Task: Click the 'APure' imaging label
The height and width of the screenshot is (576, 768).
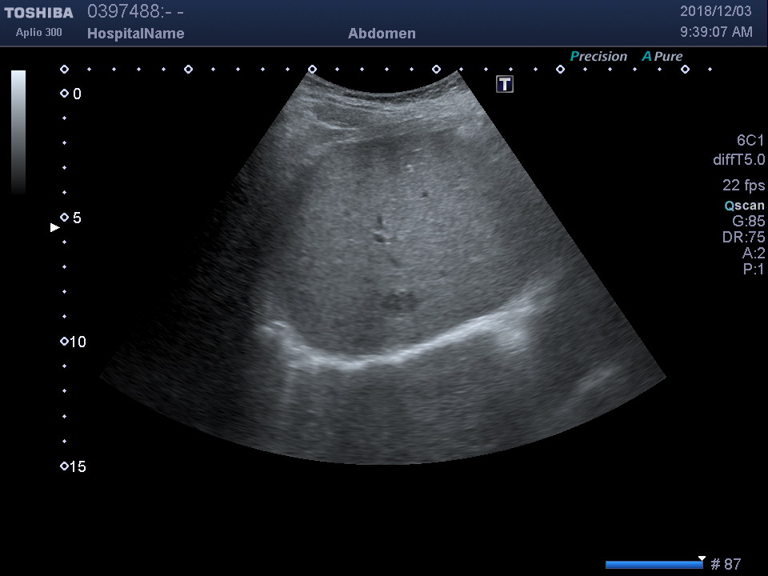Action: pyautogui.click(x=662, y=56)
